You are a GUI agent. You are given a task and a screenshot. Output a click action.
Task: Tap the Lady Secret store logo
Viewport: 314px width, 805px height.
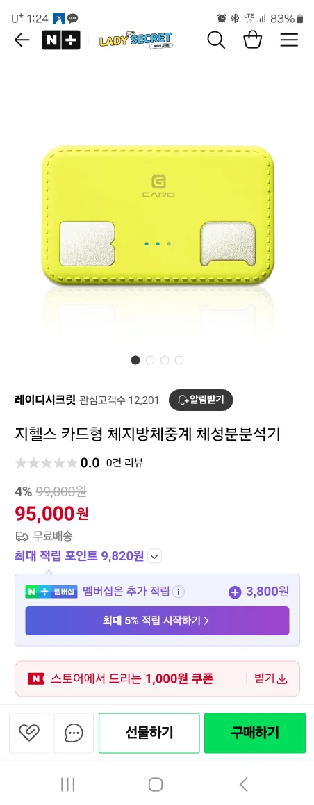(x=135, y=40)
